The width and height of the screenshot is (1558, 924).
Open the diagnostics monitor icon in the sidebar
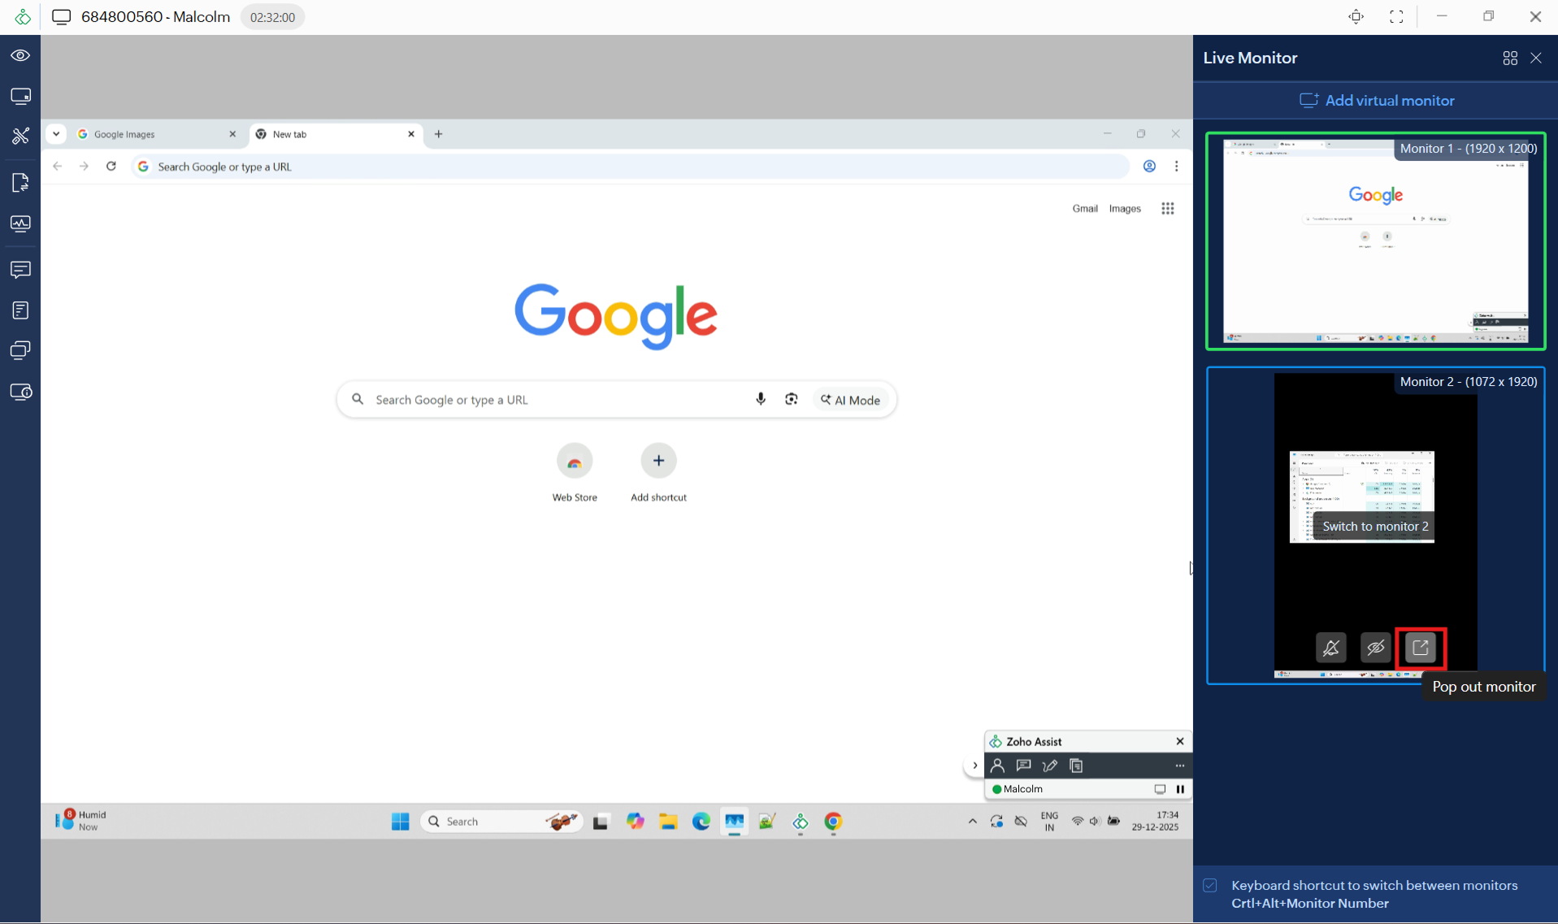click(20, 223)
